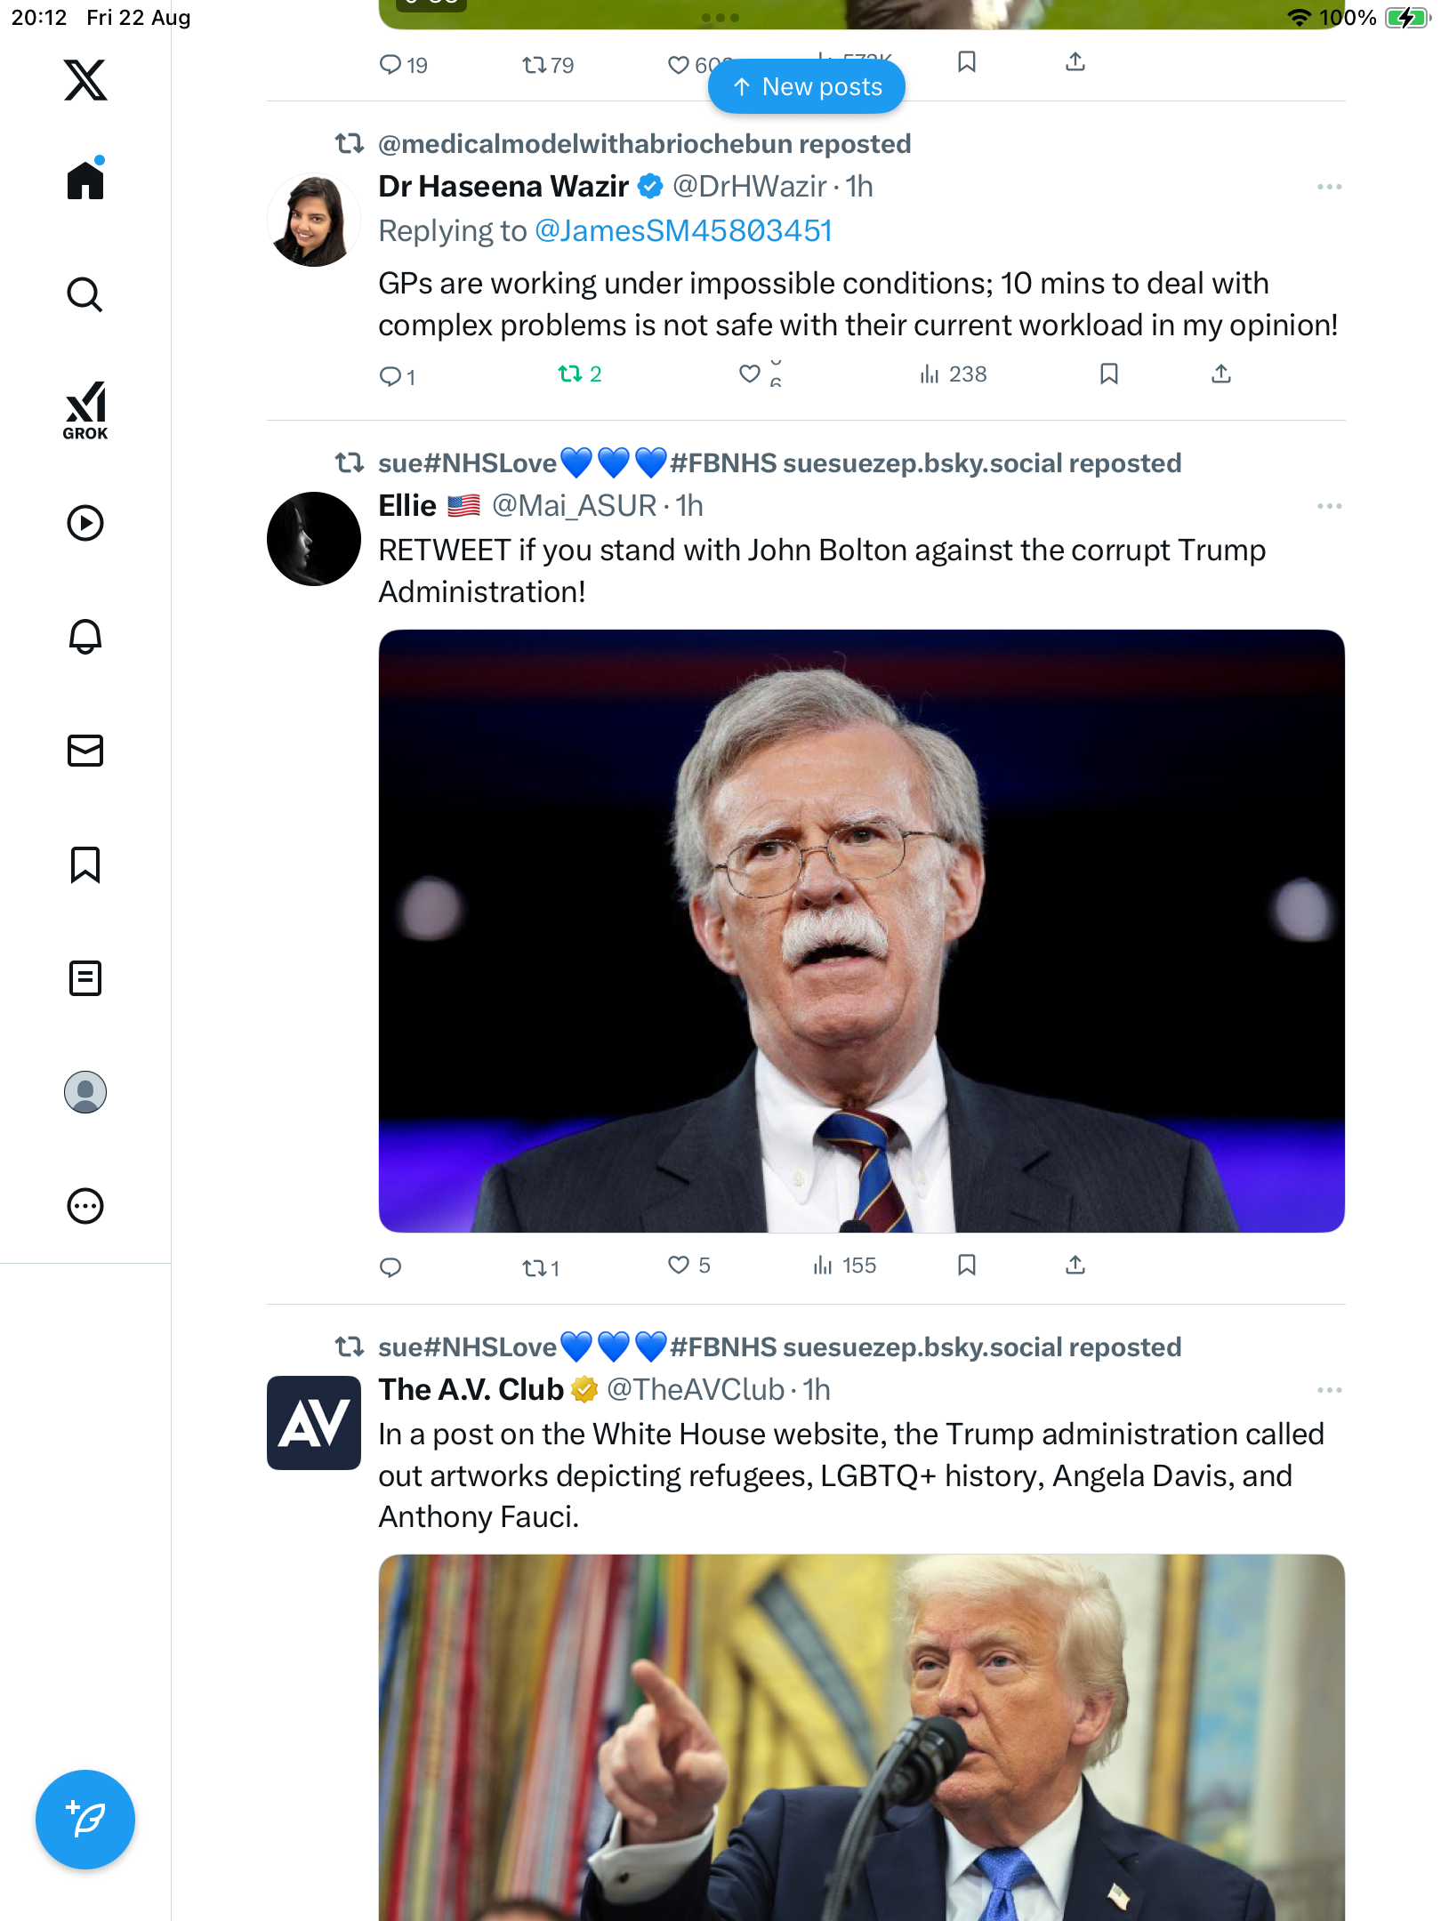Viewport: 1441px width, 1921px height.
Task: Go to Home tab in sidebar
Action: (x=85, y=181)
